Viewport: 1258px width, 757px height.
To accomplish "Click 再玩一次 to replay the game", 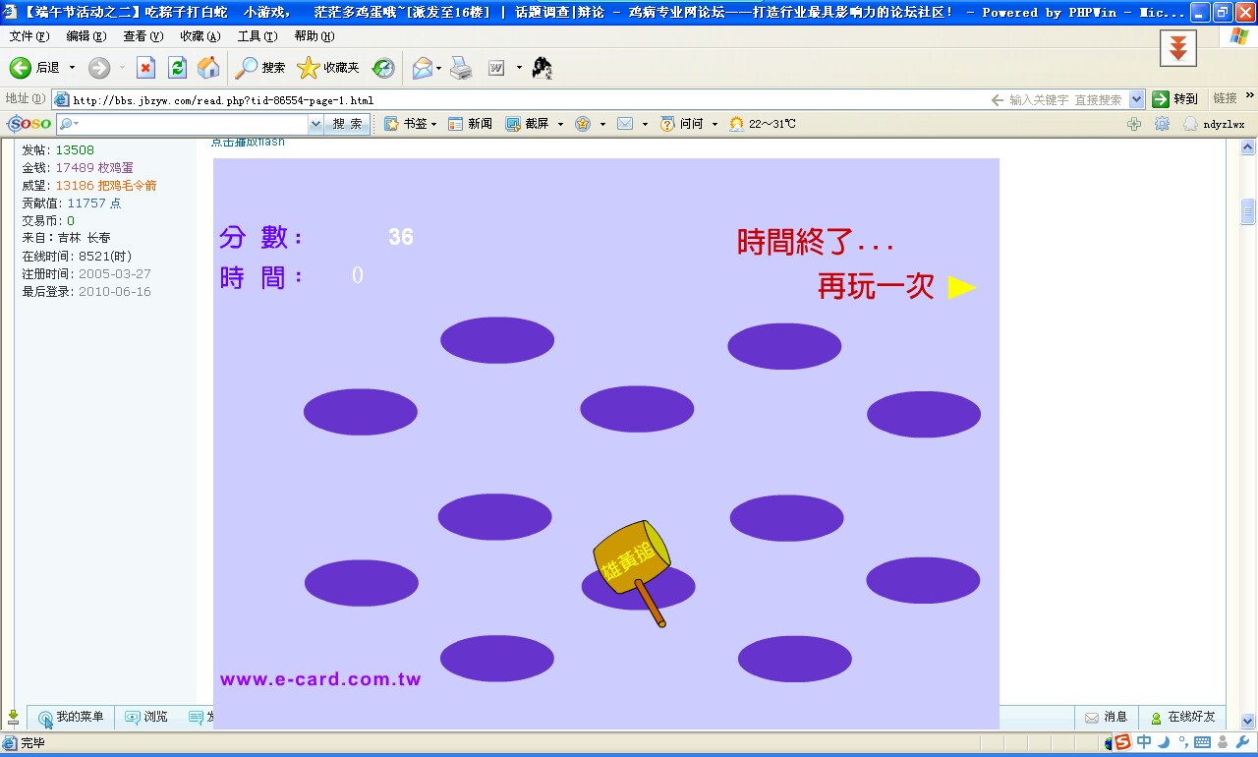I will point(876,286).
